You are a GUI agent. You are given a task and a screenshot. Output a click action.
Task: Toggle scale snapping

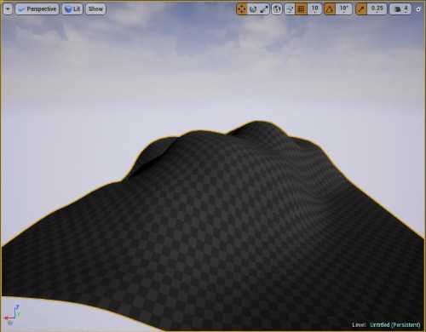tap(361, 9)
